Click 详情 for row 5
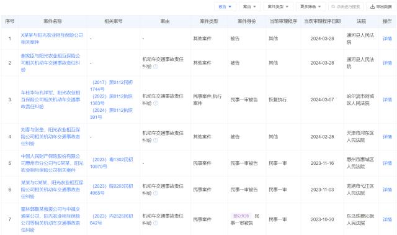 point(387,163)
